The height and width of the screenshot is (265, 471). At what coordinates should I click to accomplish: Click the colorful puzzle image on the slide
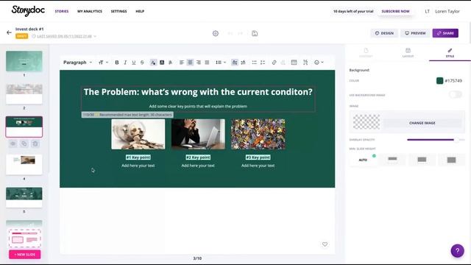pos(258,134)
